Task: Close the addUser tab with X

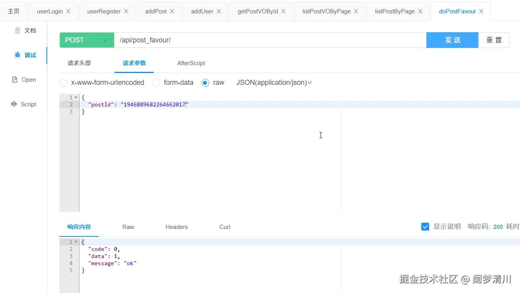Action: pos(219,11)
